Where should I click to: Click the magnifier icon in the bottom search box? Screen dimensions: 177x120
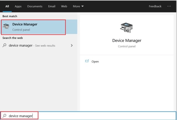click(x=4, y=116)
